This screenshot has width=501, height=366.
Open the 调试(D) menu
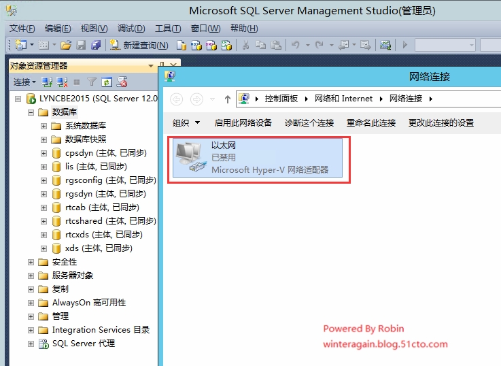(131, 29)
